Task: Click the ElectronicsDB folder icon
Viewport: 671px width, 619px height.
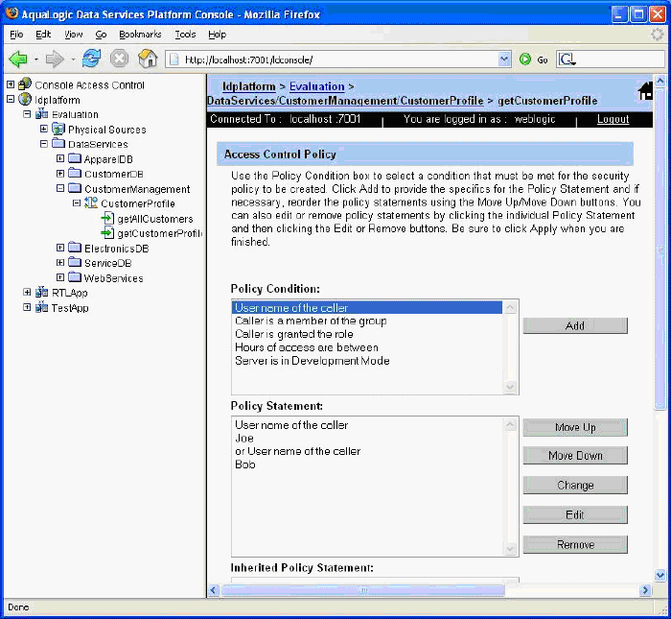Action: 75,248
